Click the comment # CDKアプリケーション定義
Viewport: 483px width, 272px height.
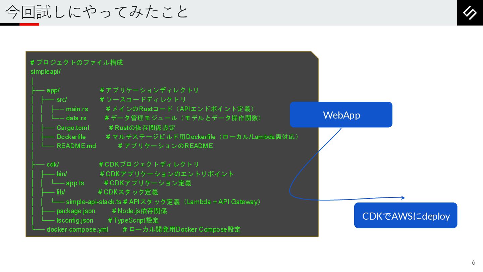(148, 183)
